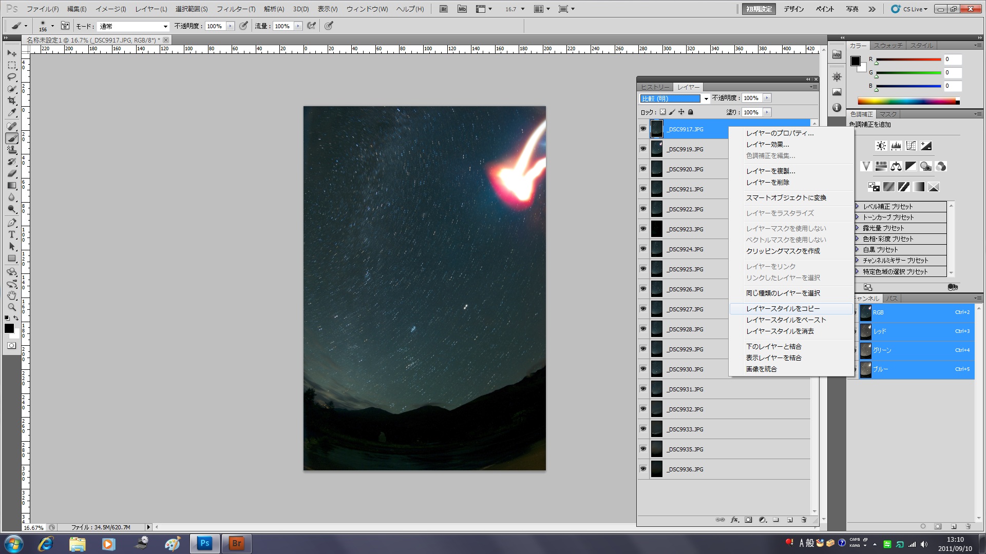Image resolution: width=986 pixels, height=554 pixels.
Task: Select the Zoom tool in toolbox
Action: pyautogui.click(x=12, y=307)
